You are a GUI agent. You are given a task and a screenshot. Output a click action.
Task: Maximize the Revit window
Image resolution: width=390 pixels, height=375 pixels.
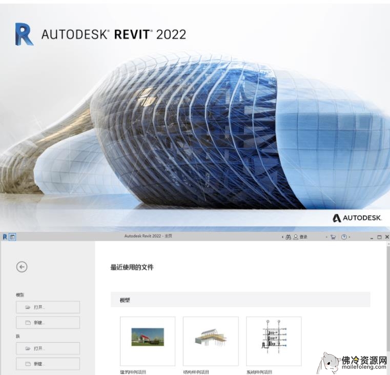pyautogui.click(x=379, y=237)
